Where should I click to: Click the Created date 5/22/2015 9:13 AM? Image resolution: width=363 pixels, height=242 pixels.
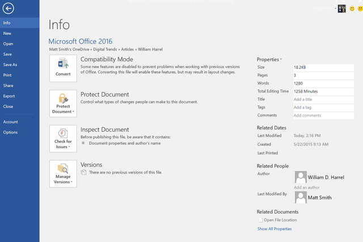311,144
